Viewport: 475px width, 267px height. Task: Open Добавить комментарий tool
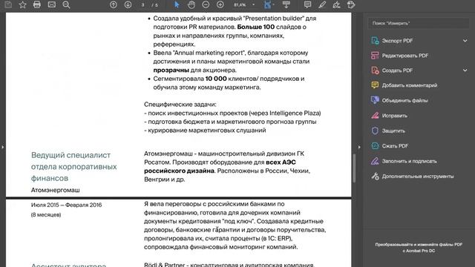[x=410, y=85]
